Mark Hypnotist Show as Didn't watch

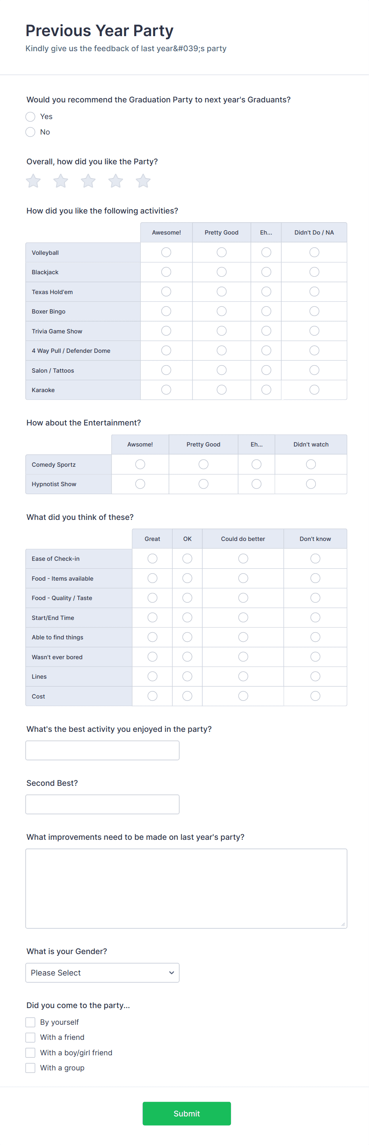(310, 484)
